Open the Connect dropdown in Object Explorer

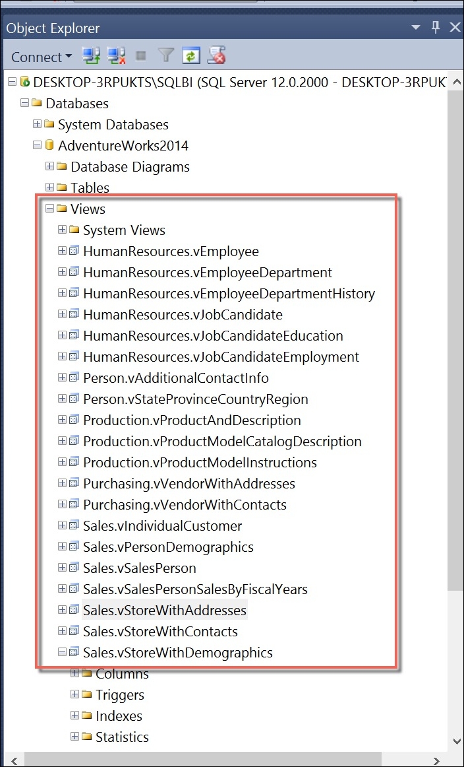pyautogui.click(x=42, y=57)
